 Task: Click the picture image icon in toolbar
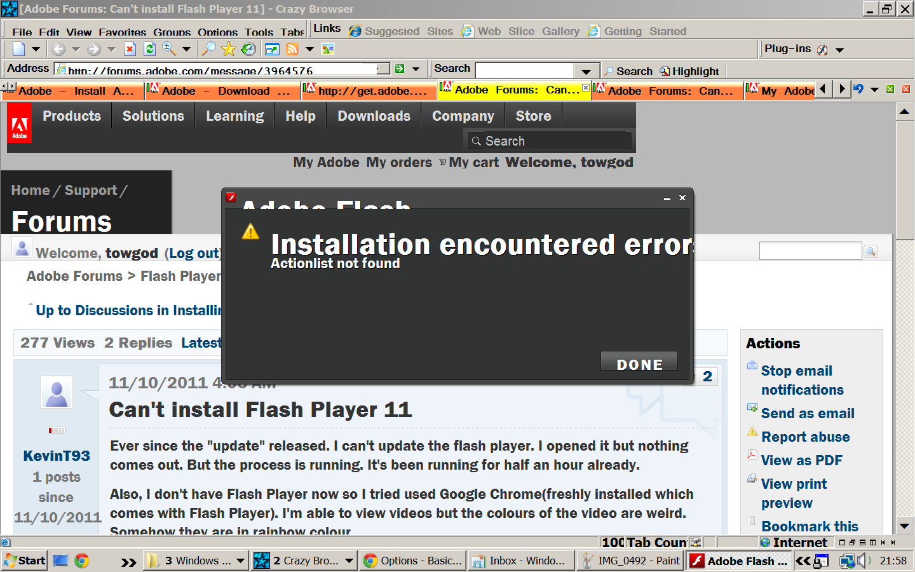(x=328, y=49)
